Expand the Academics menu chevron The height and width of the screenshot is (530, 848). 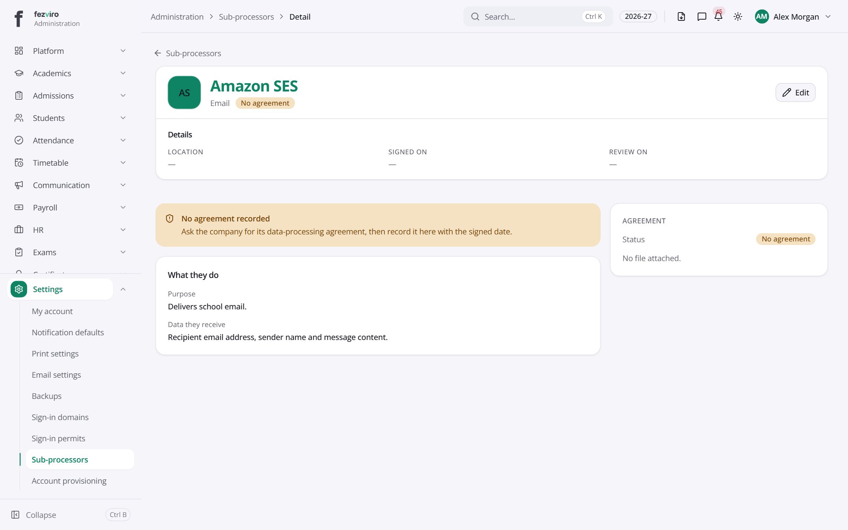tap(123, 73)
